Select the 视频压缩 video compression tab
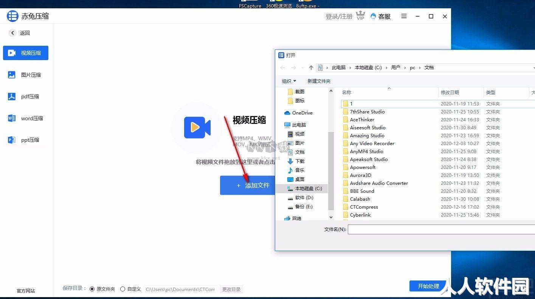 coord(26,53)
